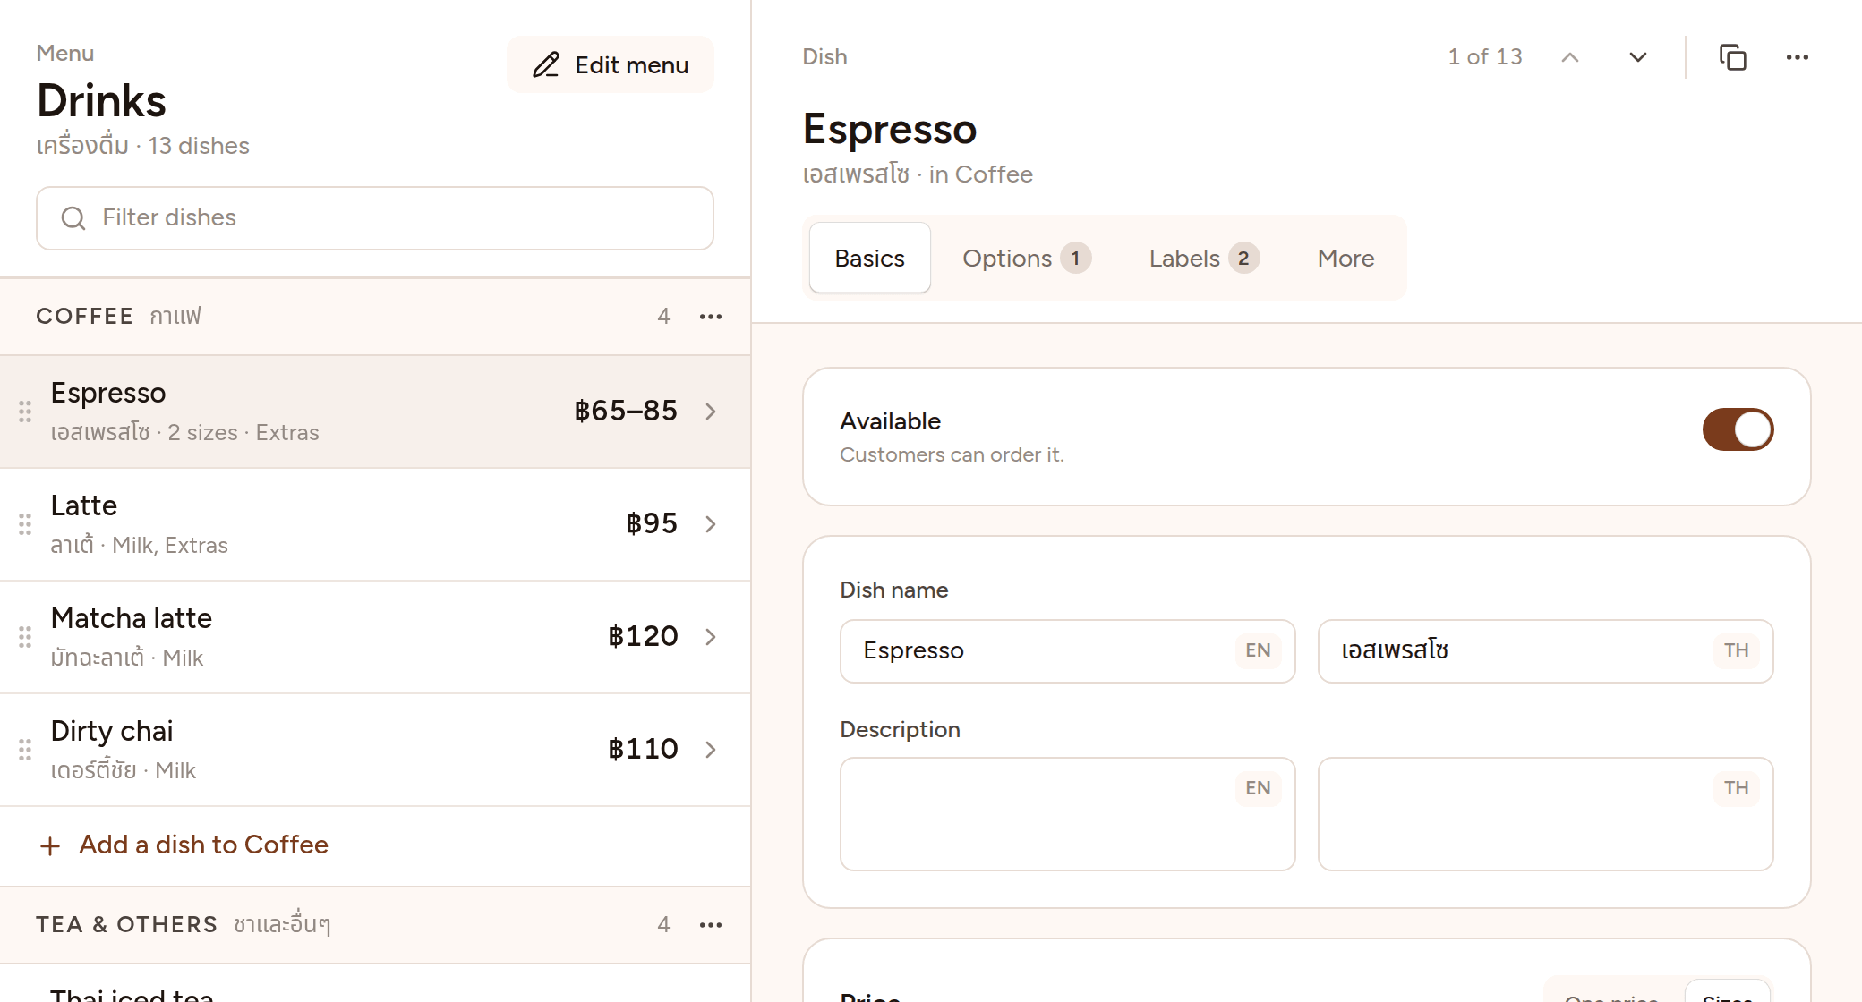Click the TEA & OTHERS section header
This screenshot has height=1002, width=1862.
[x=375, y=925]
